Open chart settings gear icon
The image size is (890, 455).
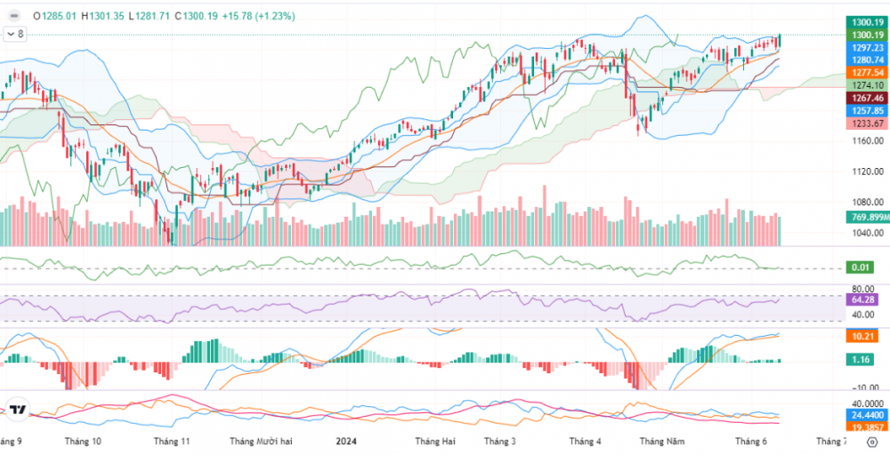click(x=872, y=442)
